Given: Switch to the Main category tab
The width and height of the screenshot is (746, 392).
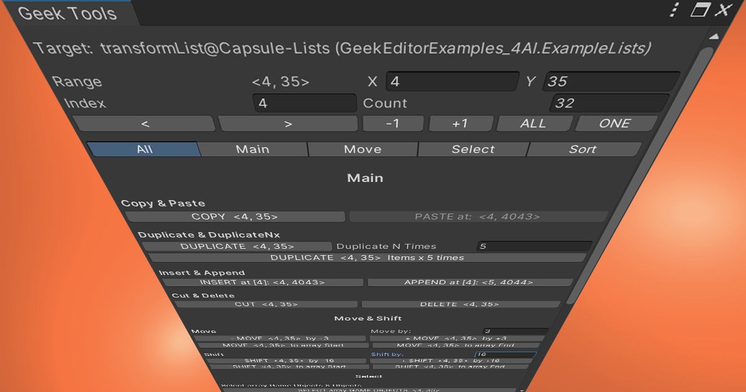Looking at the screenshot, I should [253, 149].
